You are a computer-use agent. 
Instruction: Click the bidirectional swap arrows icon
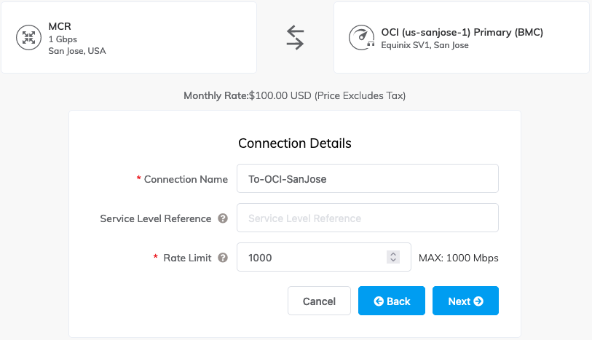(295, 37)
